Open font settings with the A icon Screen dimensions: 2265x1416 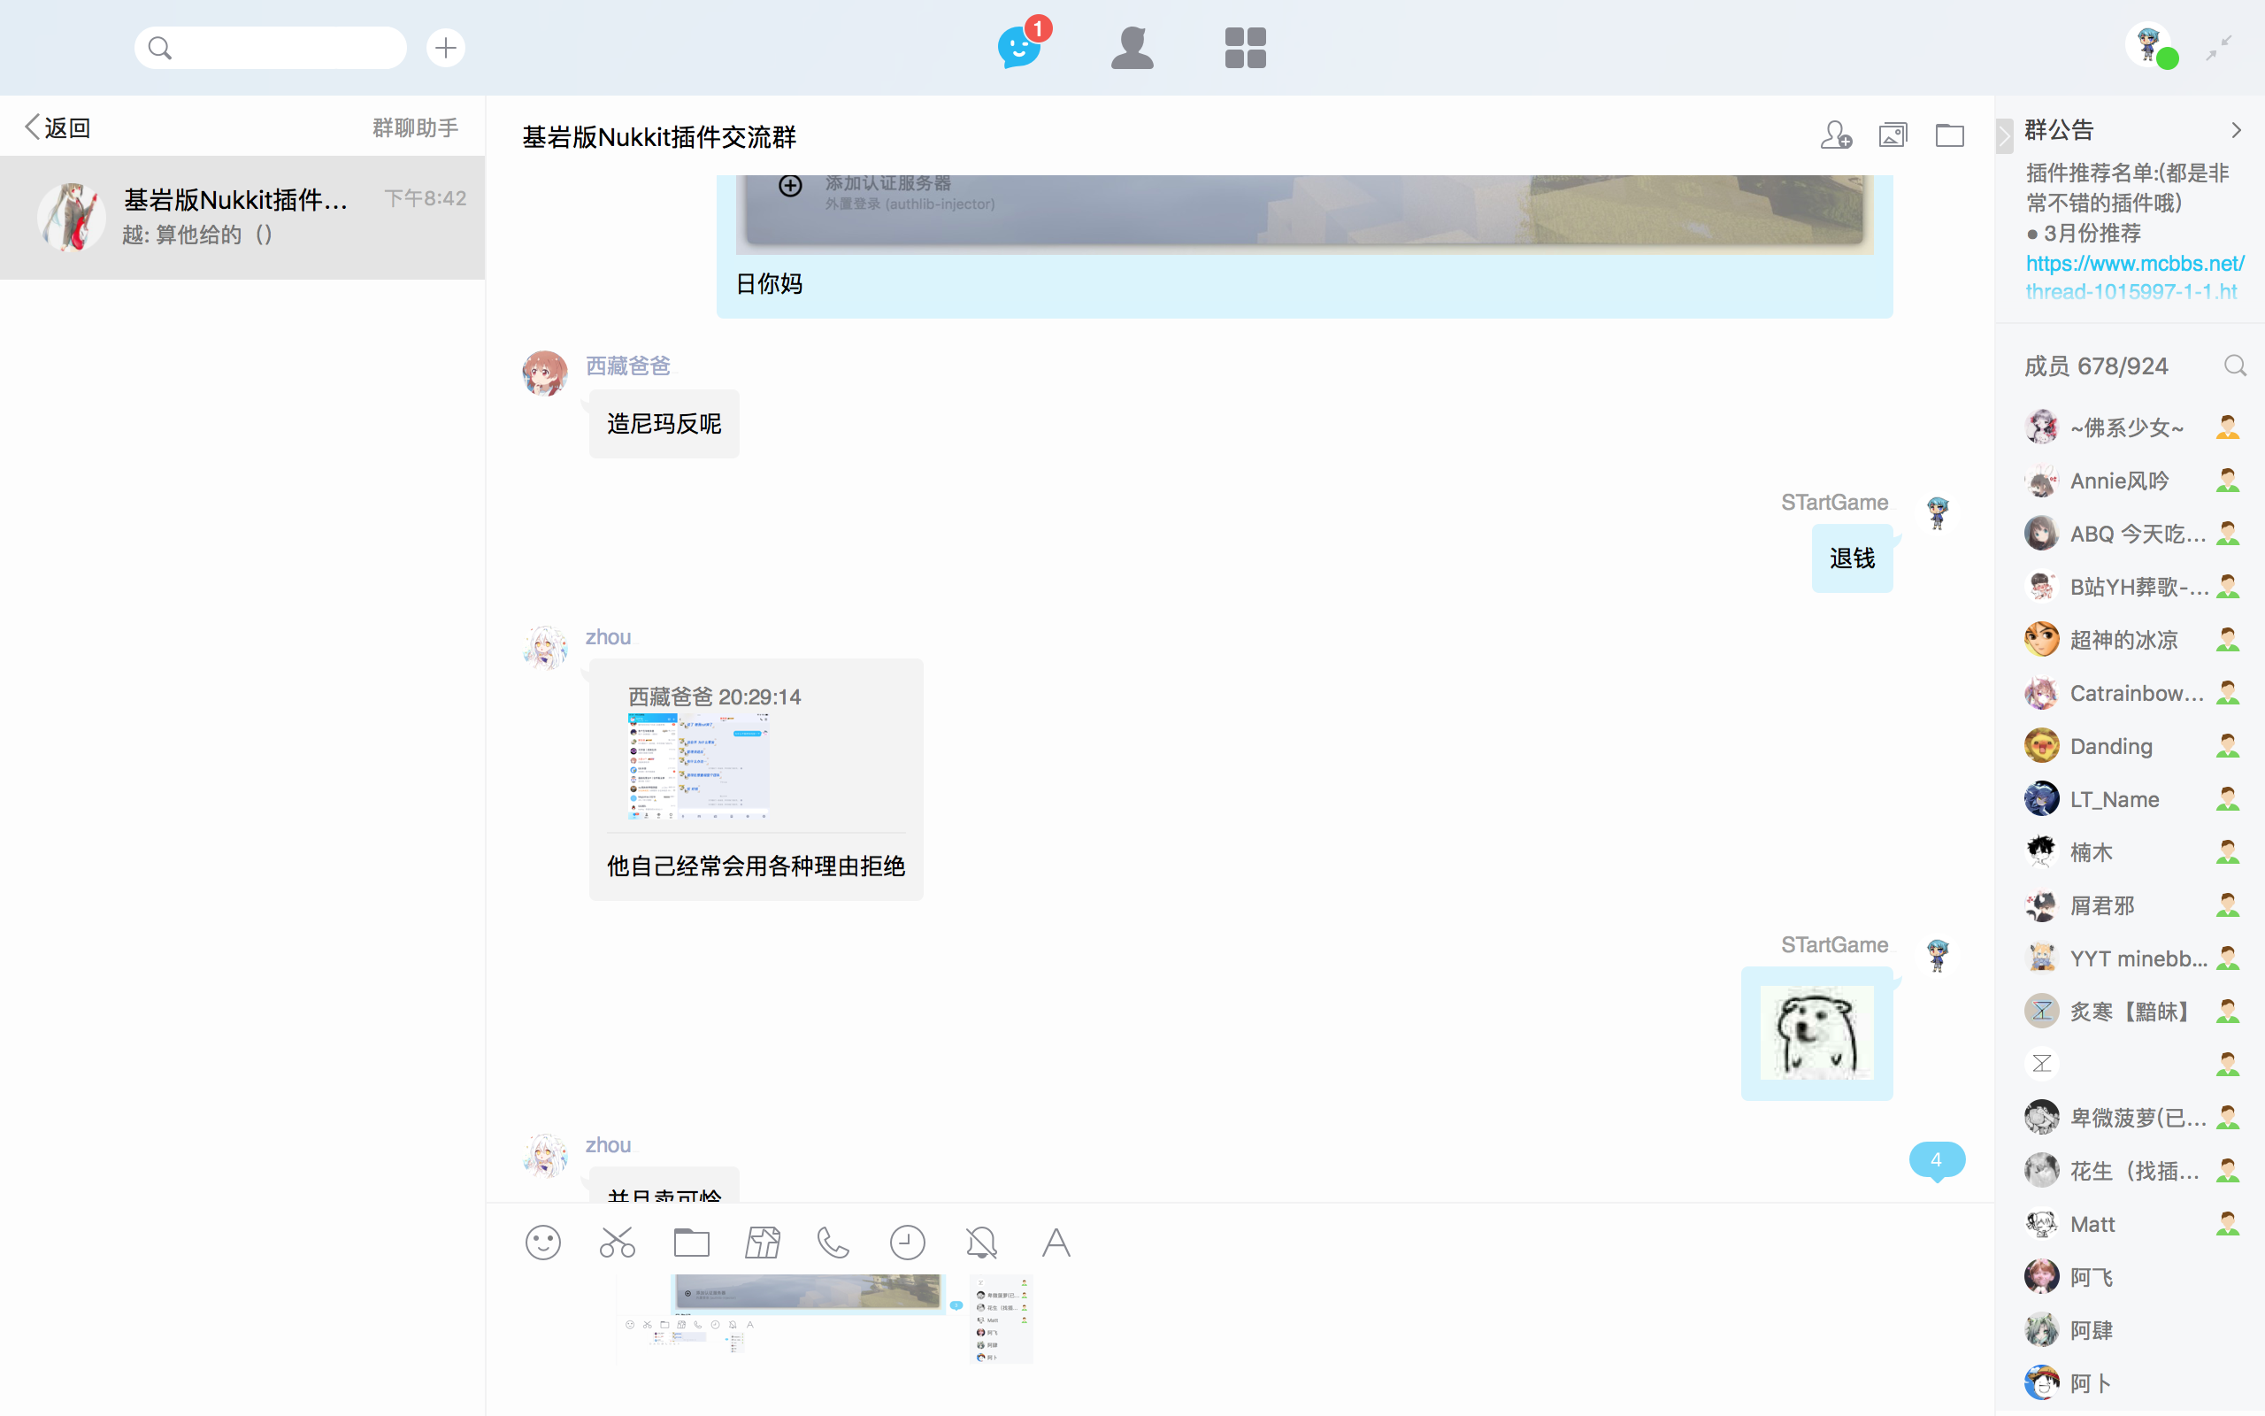pos(1056,1243)
